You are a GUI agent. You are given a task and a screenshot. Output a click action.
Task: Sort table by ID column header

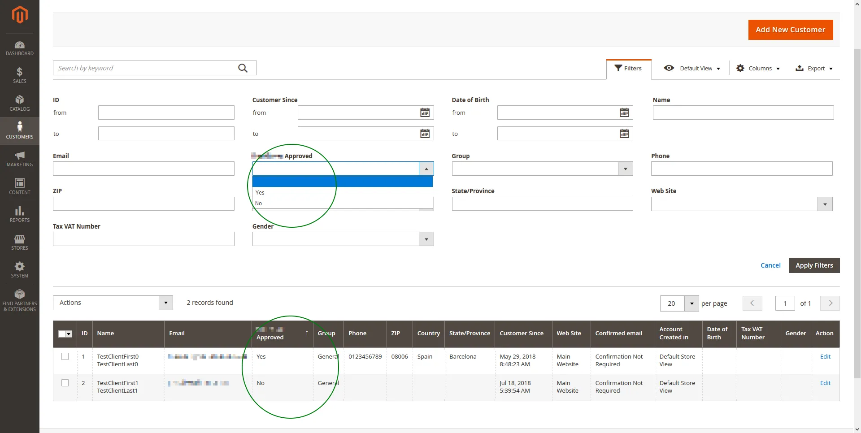(84, 333)
